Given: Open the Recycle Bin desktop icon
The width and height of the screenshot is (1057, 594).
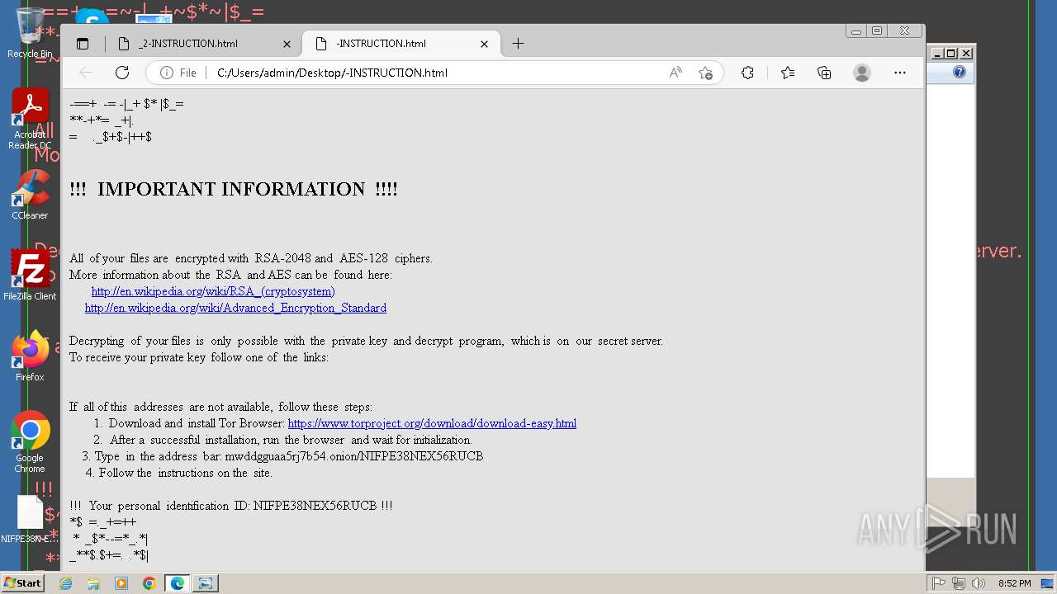Looking at the screenshot, I should (x=30, y=33).
